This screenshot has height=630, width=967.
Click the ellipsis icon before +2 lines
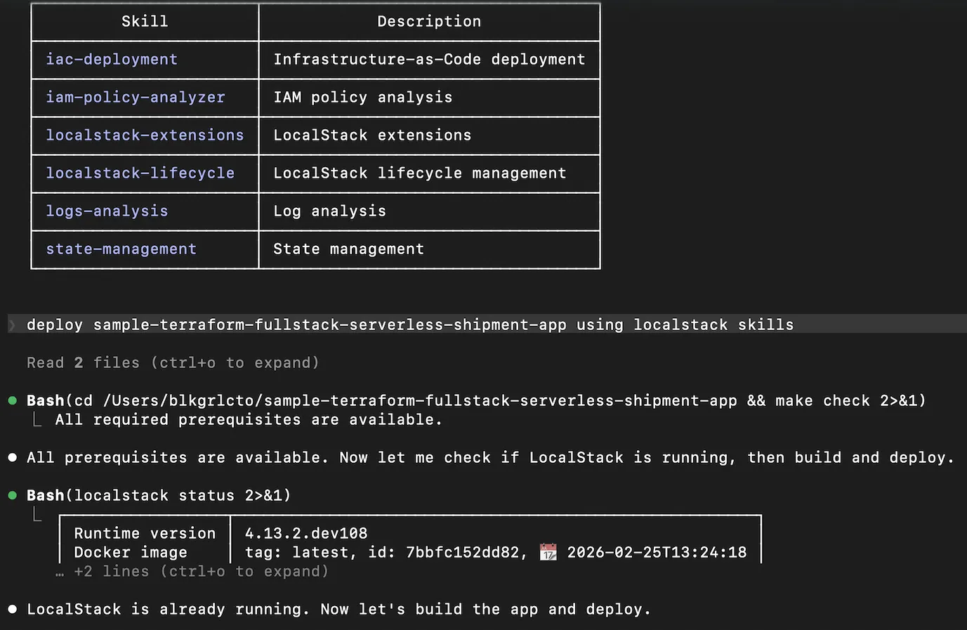point(60,572)
